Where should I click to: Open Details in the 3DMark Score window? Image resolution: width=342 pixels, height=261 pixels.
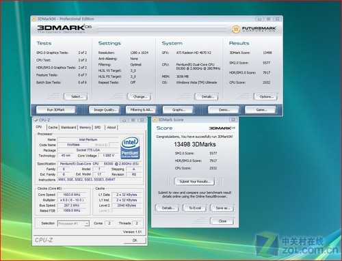tap(168, 208)
